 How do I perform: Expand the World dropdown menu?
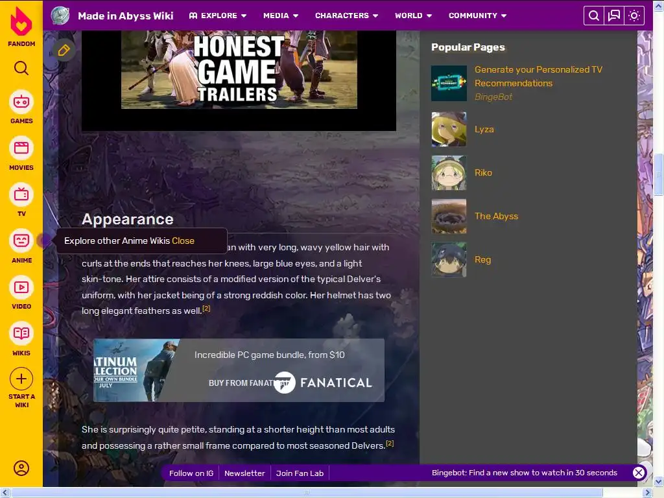pos(413,16)
